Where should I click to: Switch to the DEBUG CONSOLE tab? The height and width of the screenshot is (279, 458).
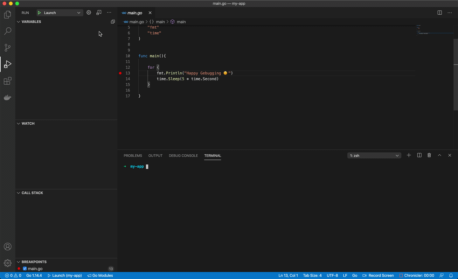(x=183, y=156)
